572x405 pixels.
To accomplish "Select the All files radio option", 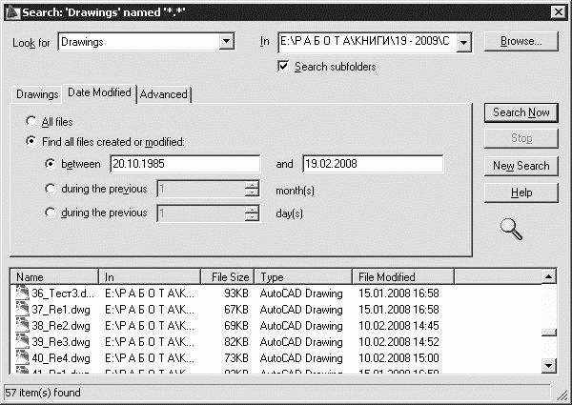I will (33, 122).
